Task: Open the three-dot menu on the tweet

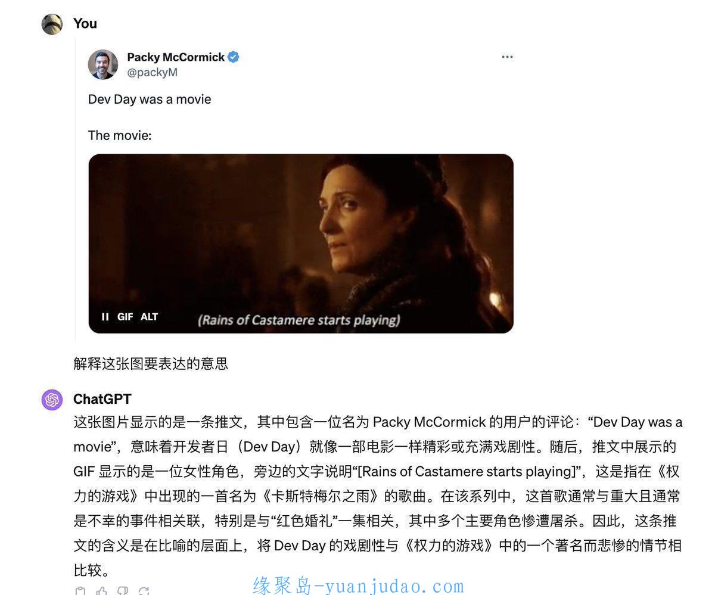Action: tap(507, 57)
